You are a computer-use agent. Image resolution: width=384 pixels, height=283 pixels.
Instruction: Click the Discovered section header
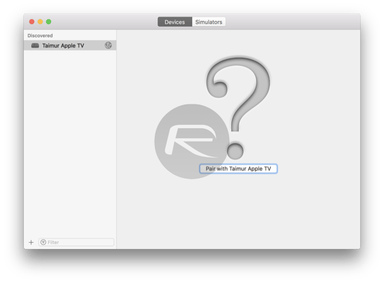point(40,36)
